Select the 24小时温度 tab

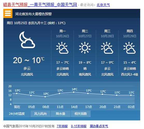tap(17, 114)
